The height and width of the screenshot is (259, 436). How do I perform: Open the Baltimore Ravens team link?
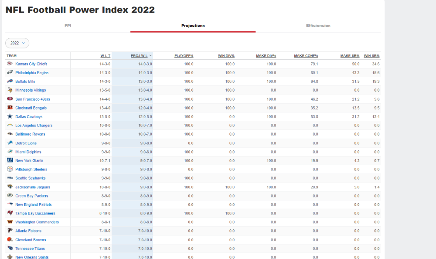(30, 134)
